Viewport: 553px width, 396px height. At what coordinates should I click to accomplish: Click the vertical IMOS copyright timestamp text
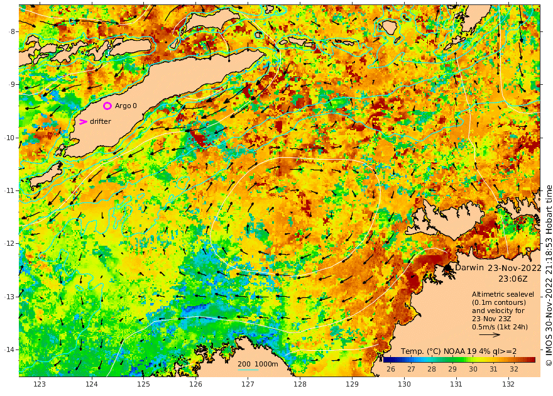point(549,276)
